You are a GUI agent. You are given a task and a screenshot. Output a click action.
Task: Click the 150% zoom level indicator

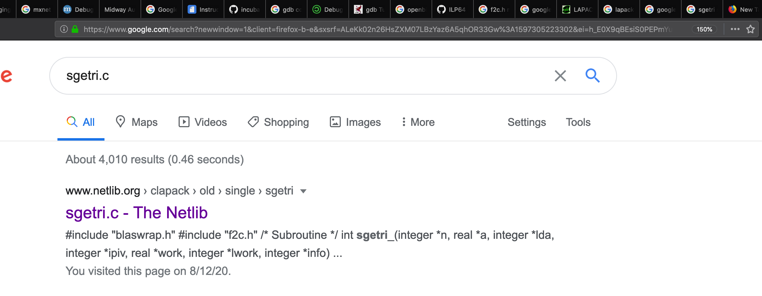704,29
